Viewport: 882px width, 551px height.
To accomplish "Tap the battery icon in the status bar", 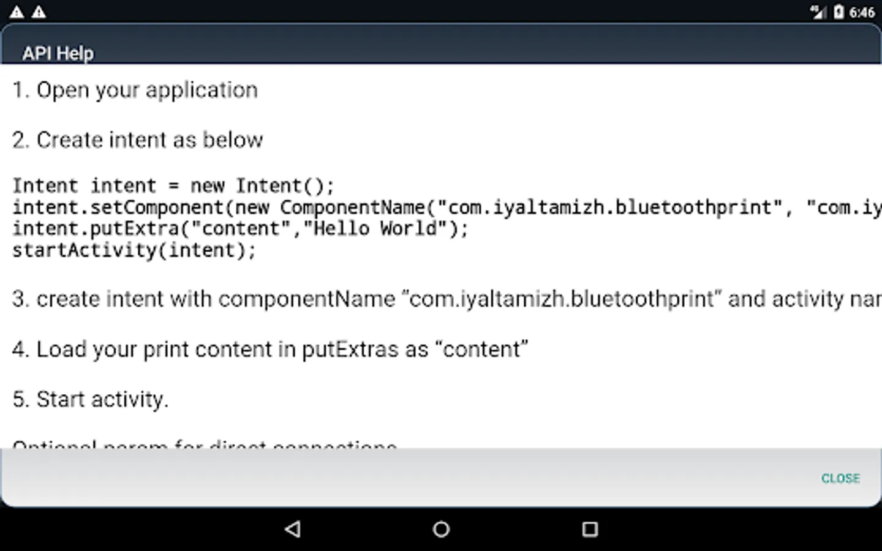I will [x=839, y=12].
